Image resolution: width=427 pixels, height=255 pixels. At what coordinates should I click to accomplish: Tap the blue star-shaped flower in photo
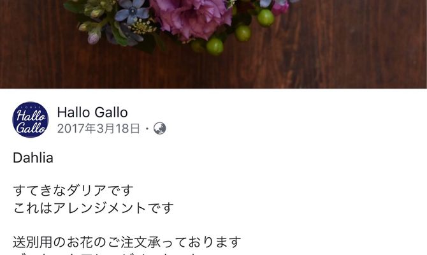pyautogui.click(x=133, y=12)
